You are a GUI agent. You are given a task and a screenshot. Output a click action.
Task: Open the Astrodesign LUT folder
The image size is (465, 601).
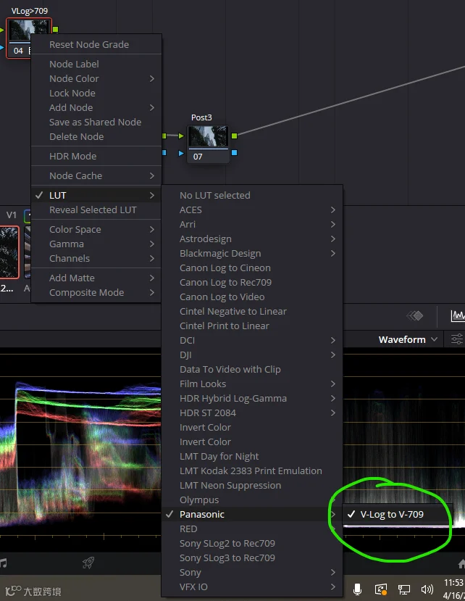click(251, 239)
